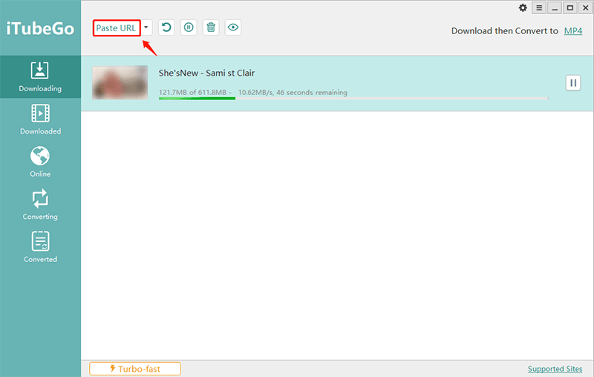The image size is (594, 377).
Task: Open the settings gear icon
Action: (x=523, y=8)
